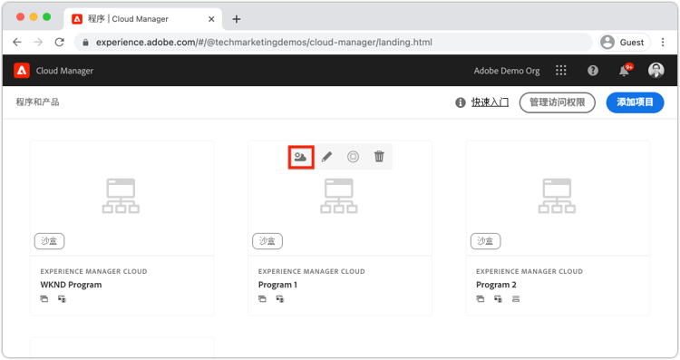
Task: Click the address bar URL
Action: click(x=264, y=42)
